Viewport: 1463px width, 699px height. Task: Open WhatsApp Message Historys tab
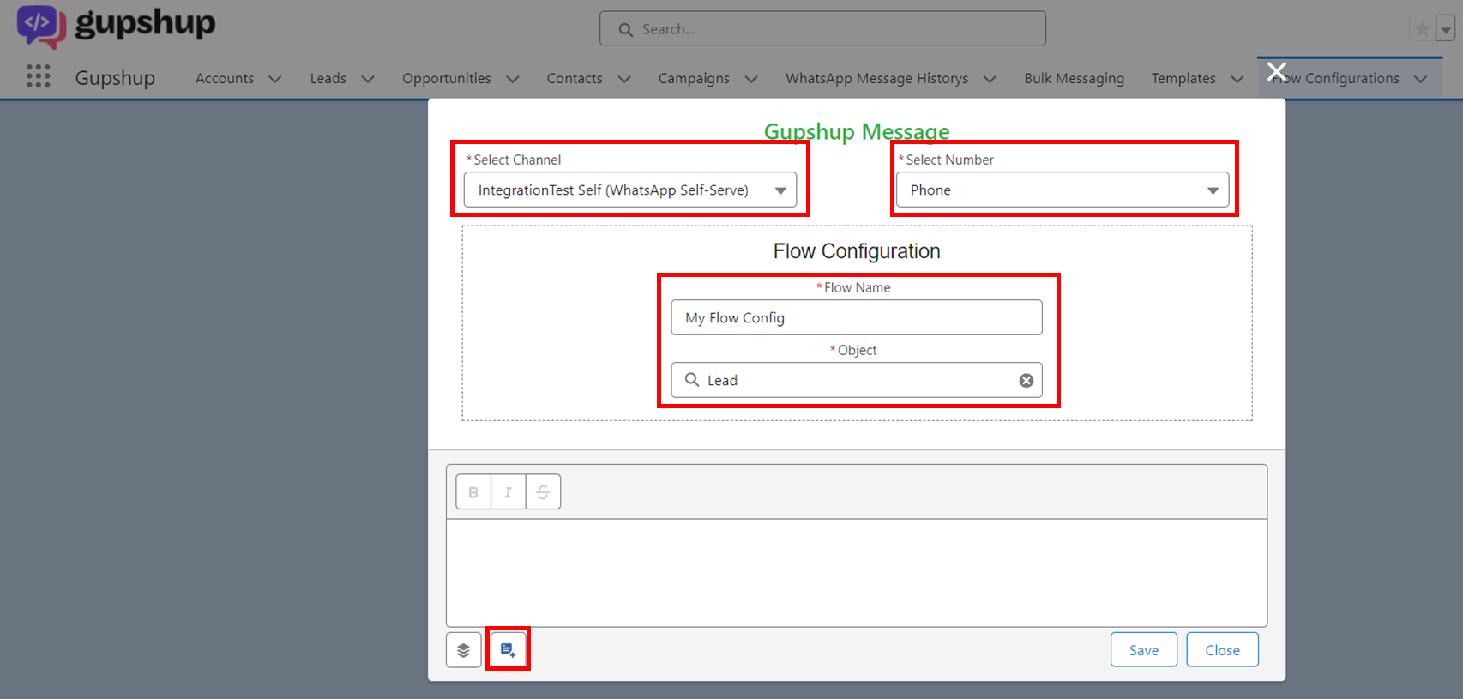pos(876,78)
